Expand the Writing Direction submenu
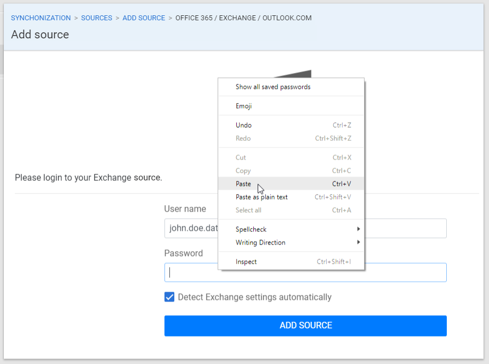 click(291, 242)
